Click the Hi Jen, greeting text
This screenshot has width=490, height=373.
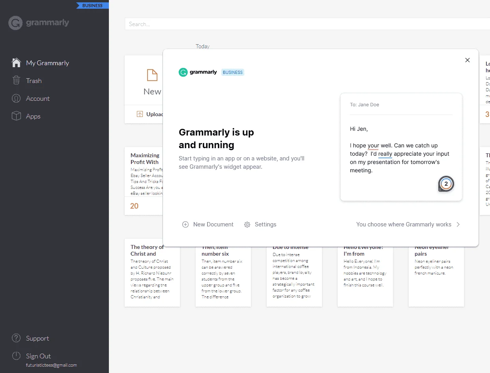(359, 129)
